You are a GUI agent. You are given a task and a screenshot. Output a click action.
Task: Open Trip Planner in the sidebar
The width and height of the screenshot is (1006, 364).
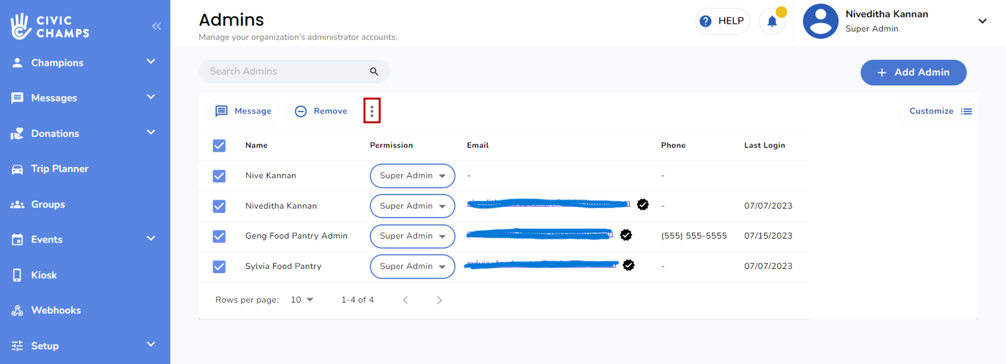point(59,169)
